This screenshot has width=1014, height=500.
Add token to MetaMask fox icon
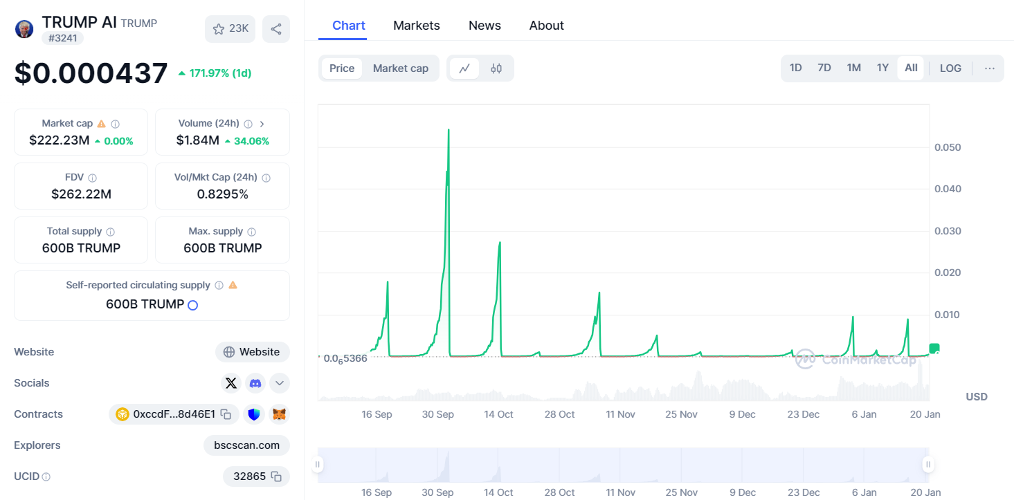[279, 414]
